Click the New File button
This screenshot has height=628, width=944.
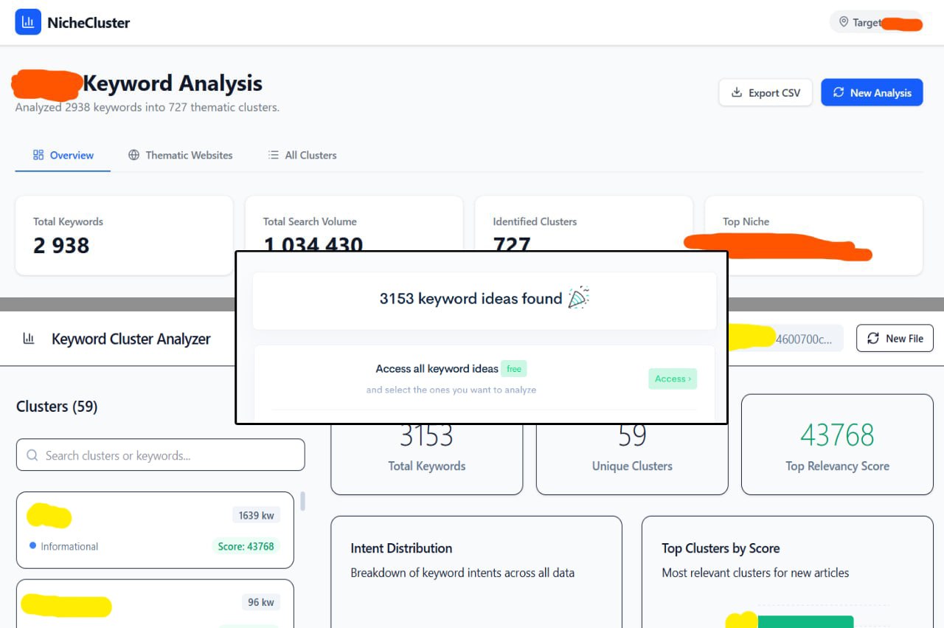895,338
